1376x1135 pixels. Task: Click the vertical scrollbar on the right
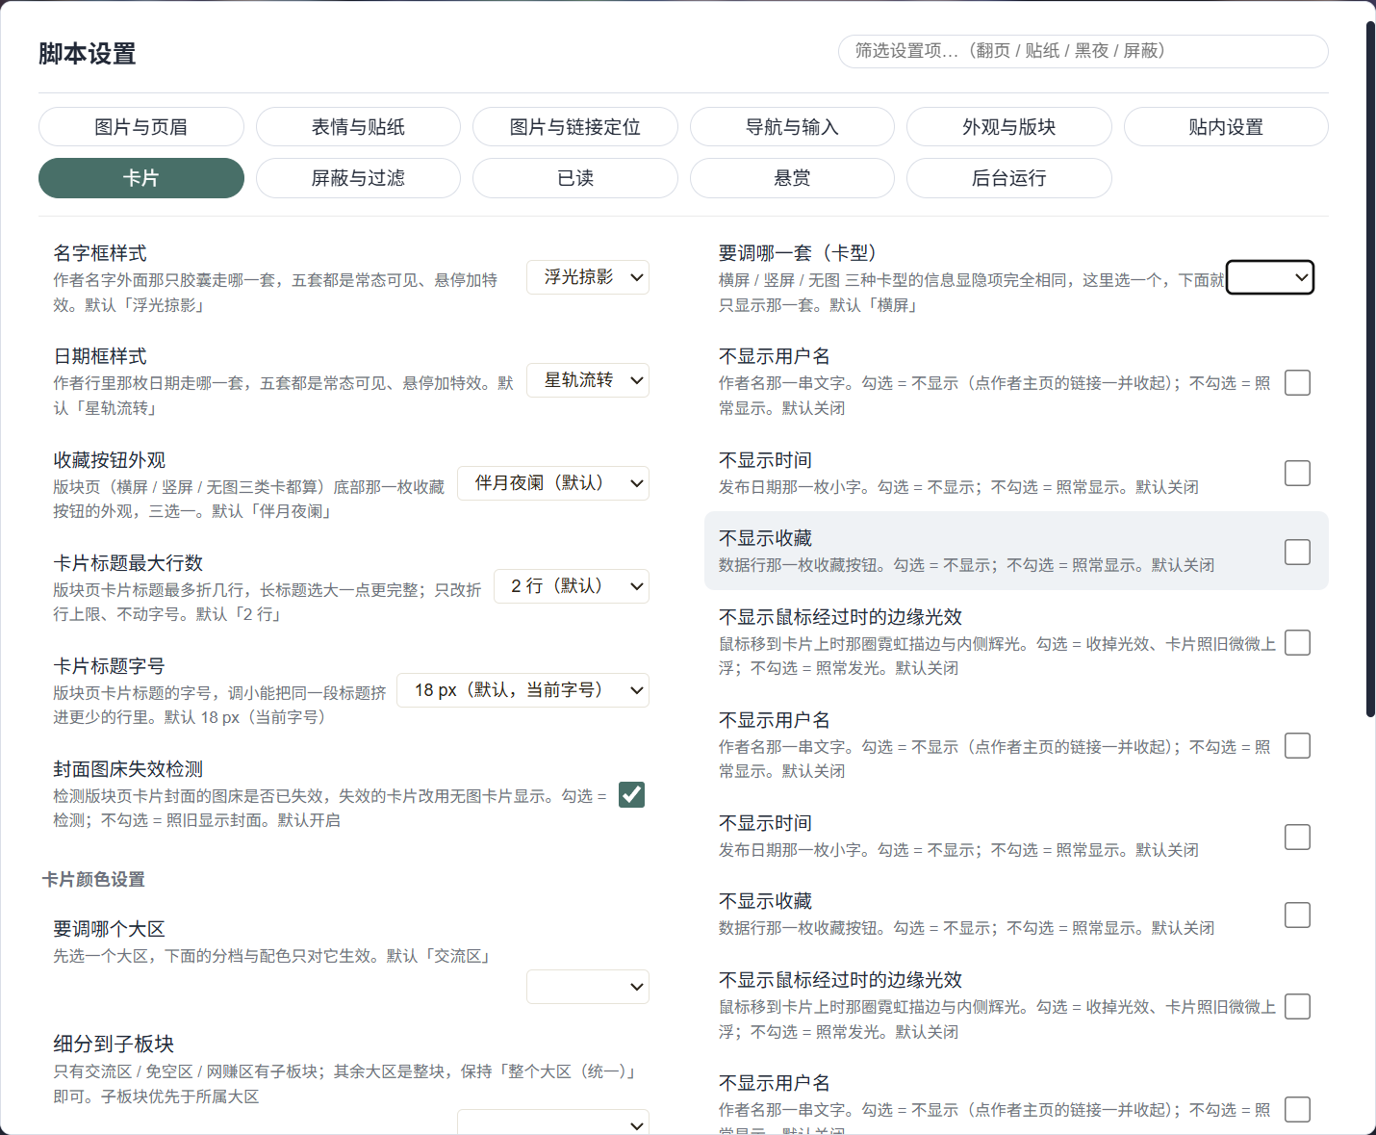pyautogui.click(x=1370, y=370)
